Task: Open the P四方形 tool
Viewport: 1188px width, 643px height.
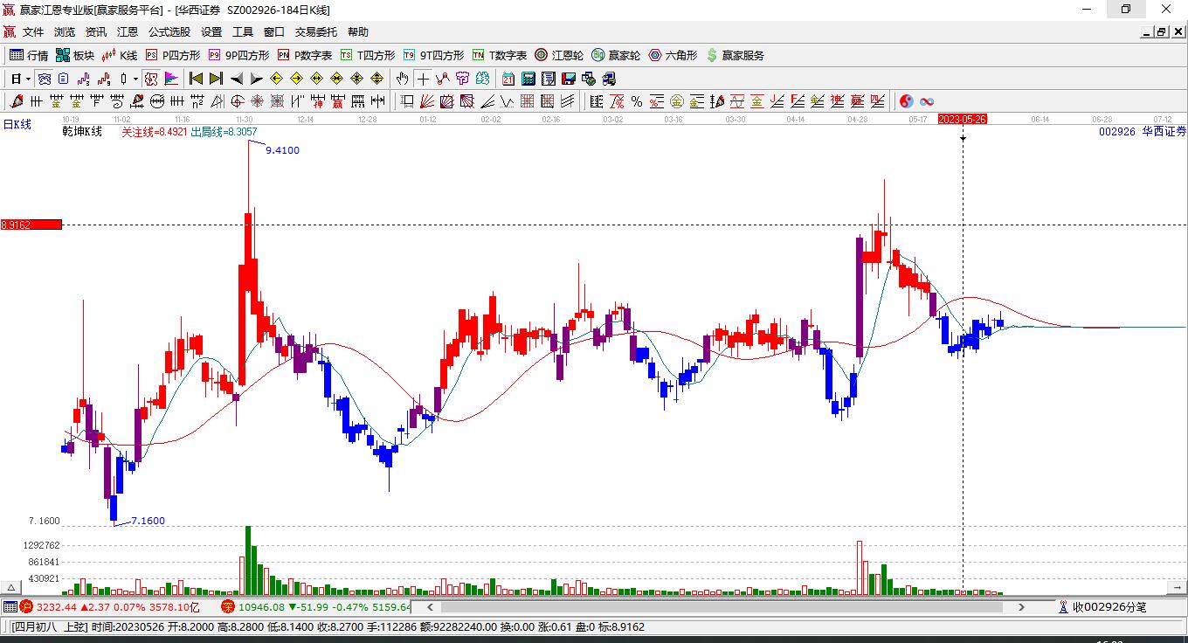Action: [x=173, y=55]
